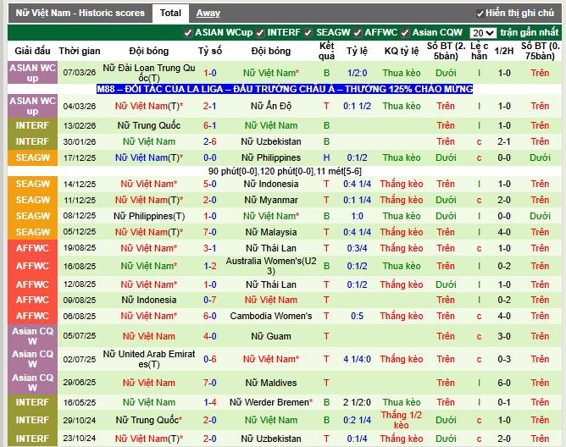Open Australia Women's(U23) team page
The height and width of the screenshot is (447, 566).
pyautogui.click(x=270, y=267)
